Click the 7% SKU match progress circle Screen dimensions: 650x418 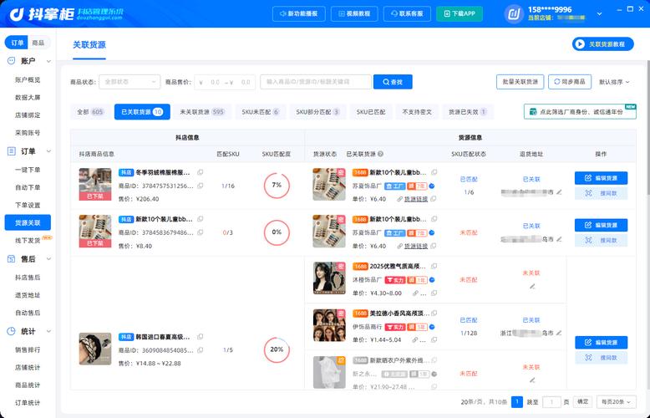(x=277, y=186)
